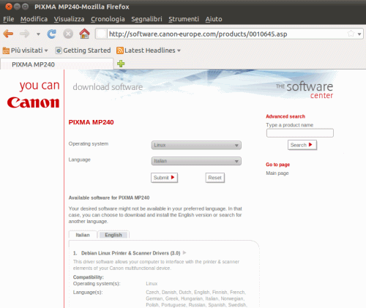Open the URL bar dropdown arrow
Image resolution: width=366 pixels, height=308 pixels.
(x=359, y=34)
